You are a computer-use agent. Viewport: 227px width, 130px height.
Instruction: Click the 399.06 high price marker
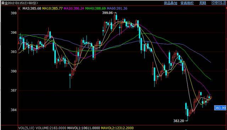click(x=107, y=13)
